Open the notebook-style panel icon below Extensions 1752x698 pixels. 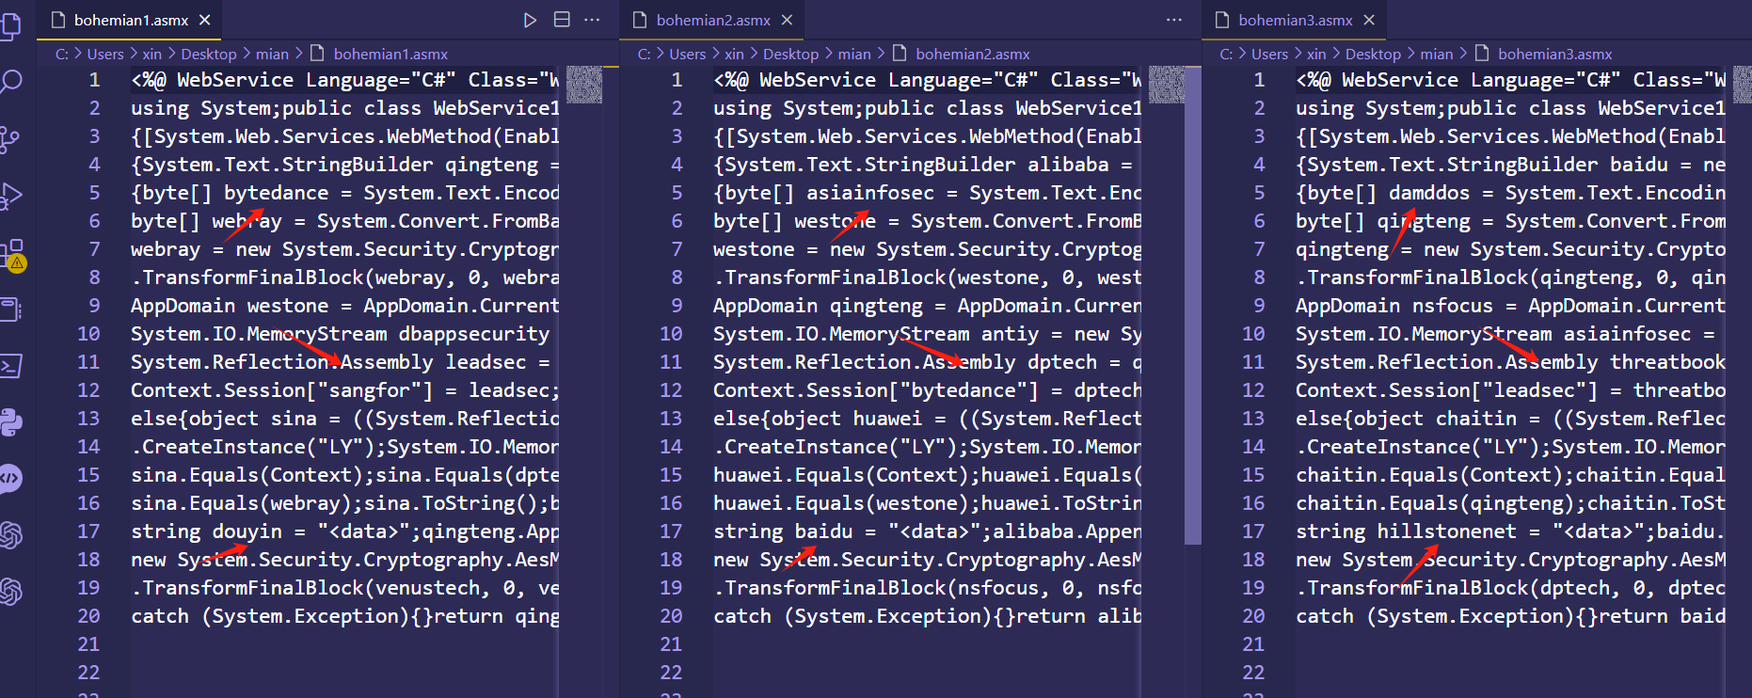(x=10, y=309)
